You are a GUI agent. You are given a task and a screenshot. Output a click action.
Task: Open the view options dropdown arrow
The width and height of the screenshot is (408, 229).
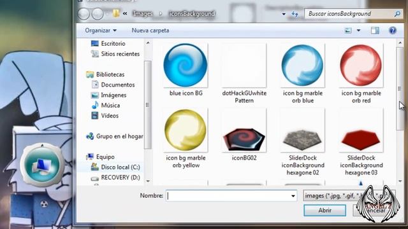(x=358, y=31)
